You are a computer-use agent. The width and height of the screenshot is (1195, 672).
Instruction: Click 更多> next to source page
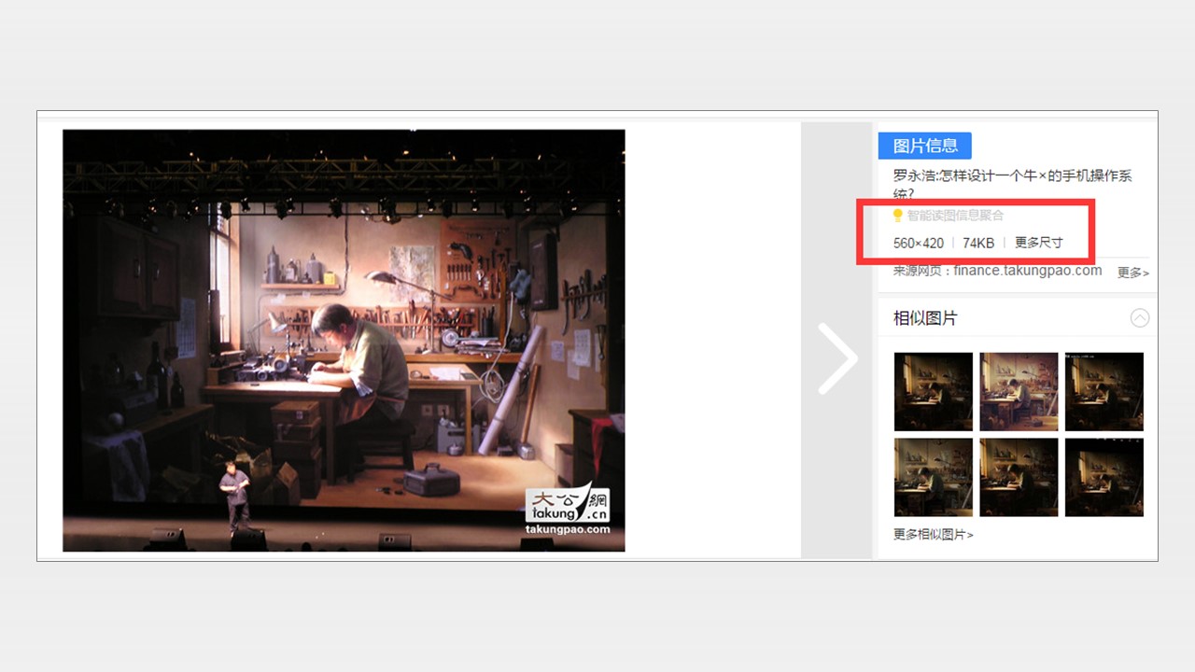coord(1132,273)
